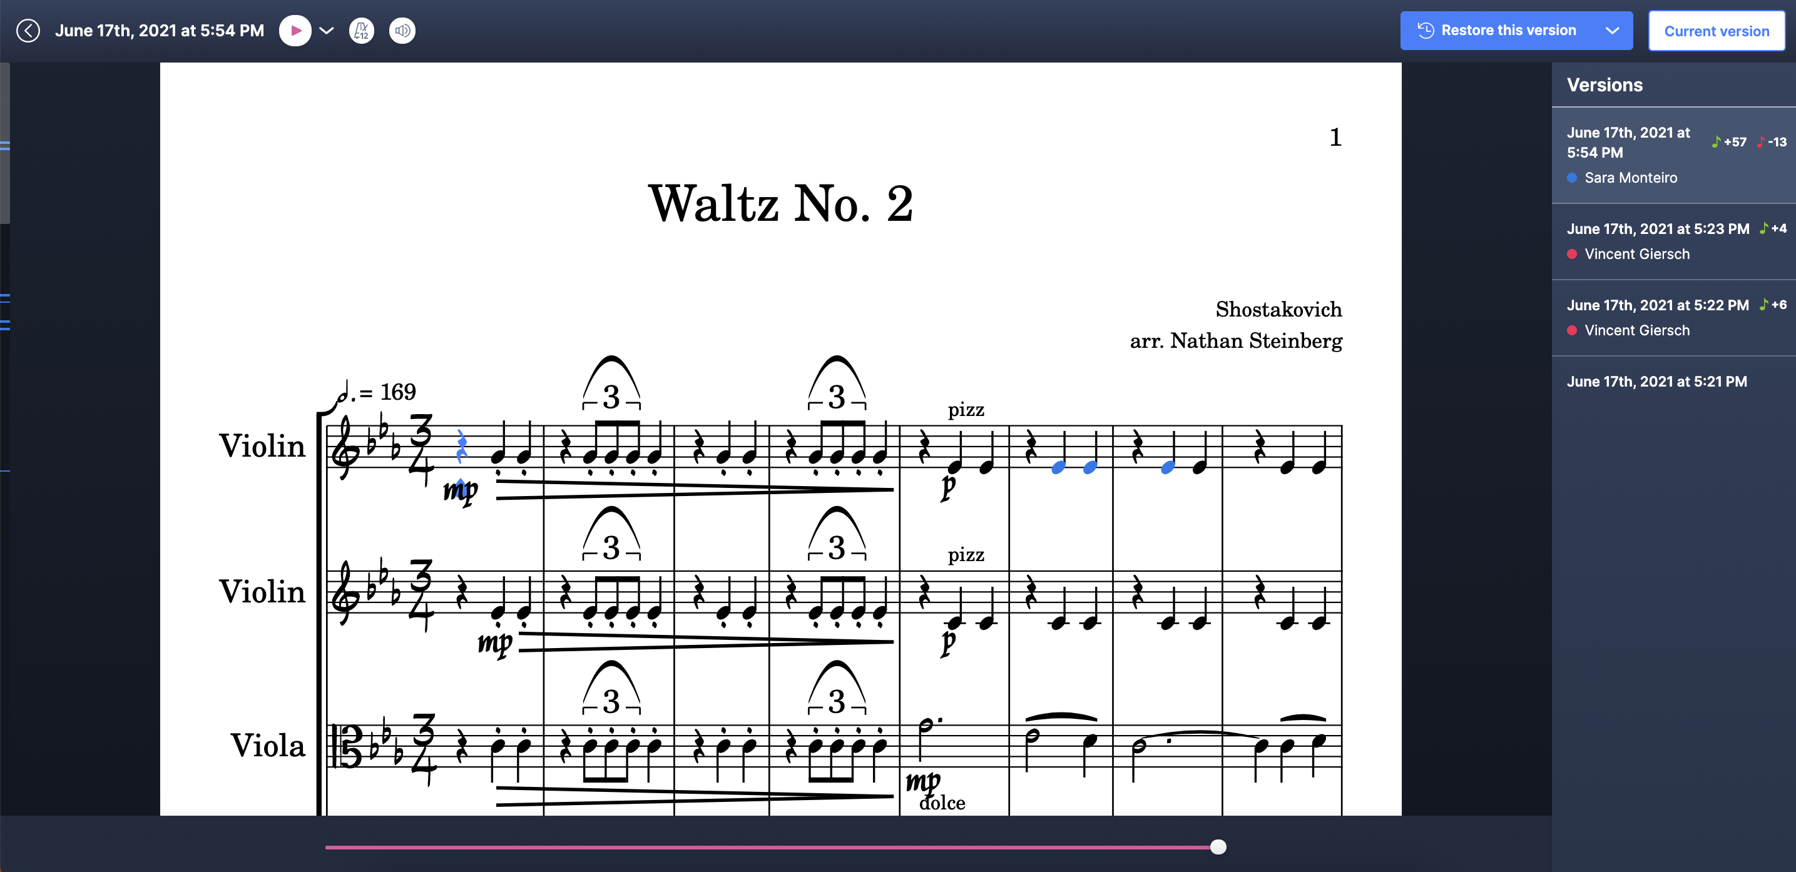Click the back arrow icon
This screenshot has height=872, width=1796.
(x=28, y=31)
